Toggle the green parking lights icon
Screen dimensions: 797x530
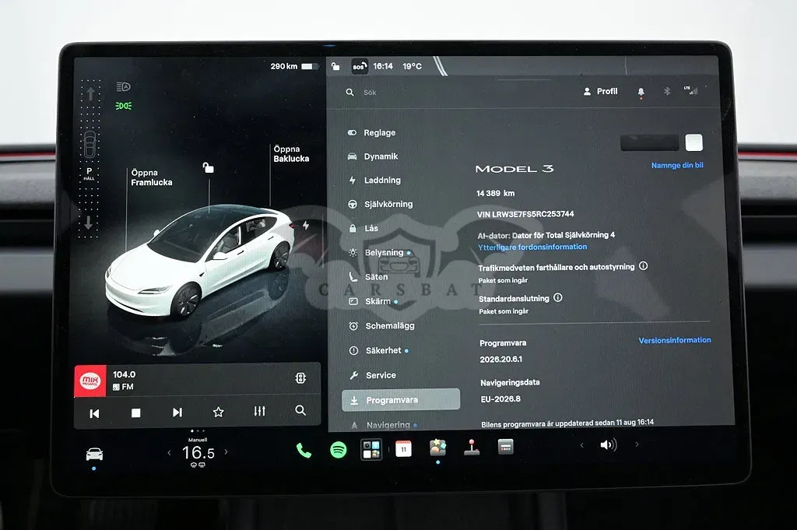pyautogui.click(x=124, y=106)
